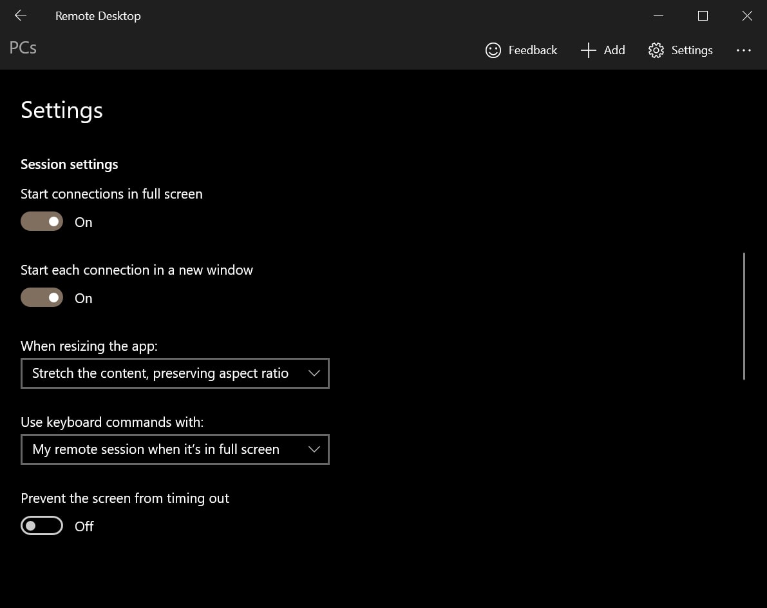Click the vertical scrollbar on the right
767x608 pixels.
tap(744, 316)
